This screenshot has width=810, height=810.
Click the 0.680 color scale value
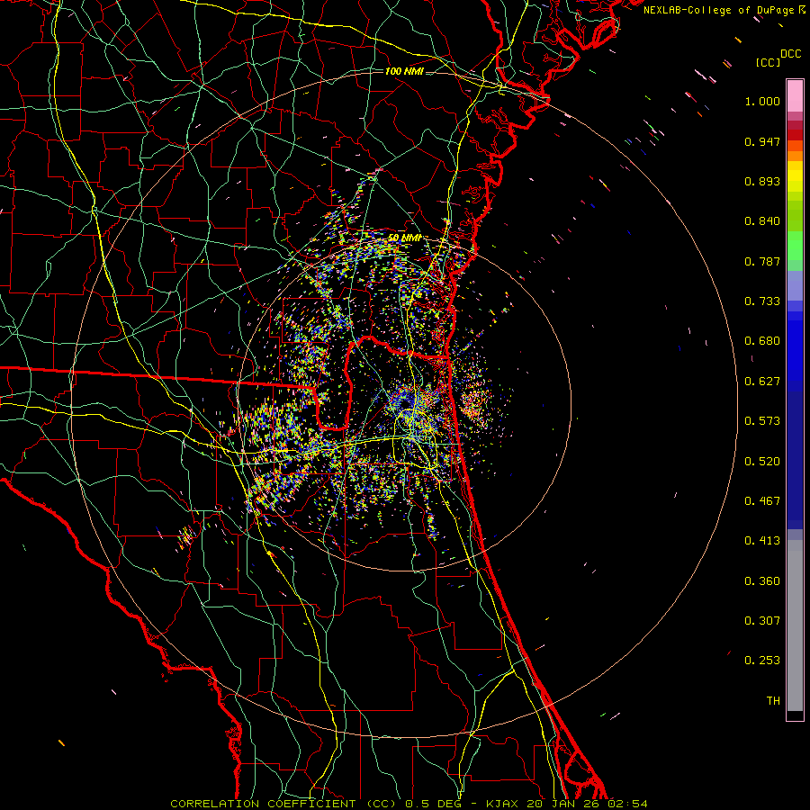coord(762,341)
